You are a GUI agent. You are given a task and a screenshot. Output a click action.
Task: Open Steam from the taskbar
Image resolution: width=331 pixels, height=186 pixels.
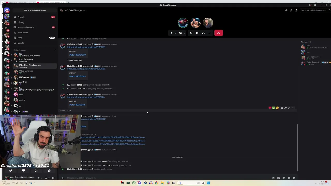145,183
